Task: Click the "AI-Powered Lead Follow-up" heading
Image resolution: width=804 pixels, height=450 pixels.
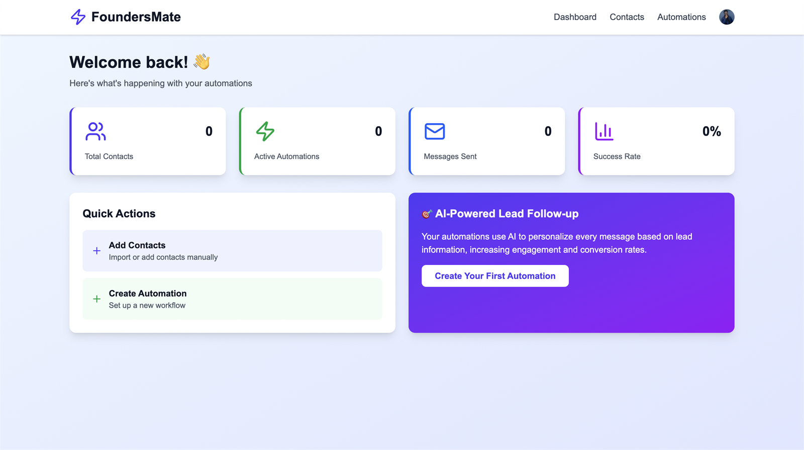Action: (x=507, y=214)
